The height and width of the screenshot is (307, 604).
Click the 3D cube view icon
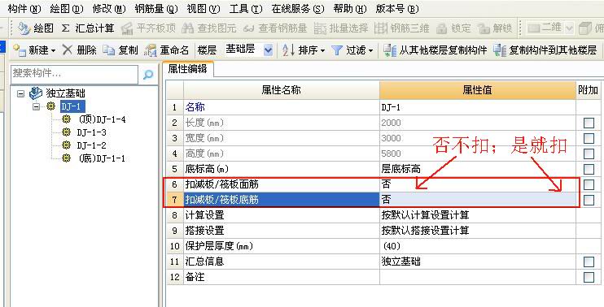pyautogui.click(x=585, y=28)
